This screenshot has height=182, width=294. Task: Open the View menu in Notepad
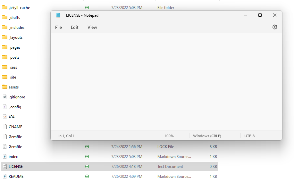pos(92,27)
